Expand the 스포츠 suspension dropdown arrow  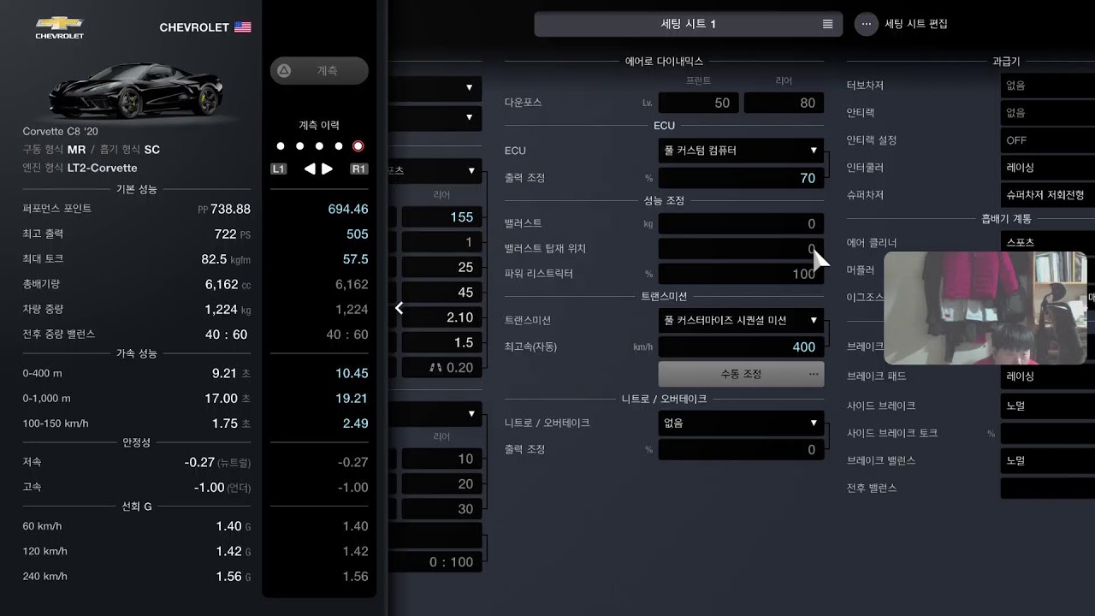coord(471,170)
